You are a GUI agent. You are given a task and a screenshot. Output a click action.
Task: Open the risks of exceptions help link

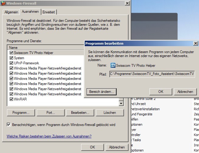pyautogui.click(x=49, y=136)
